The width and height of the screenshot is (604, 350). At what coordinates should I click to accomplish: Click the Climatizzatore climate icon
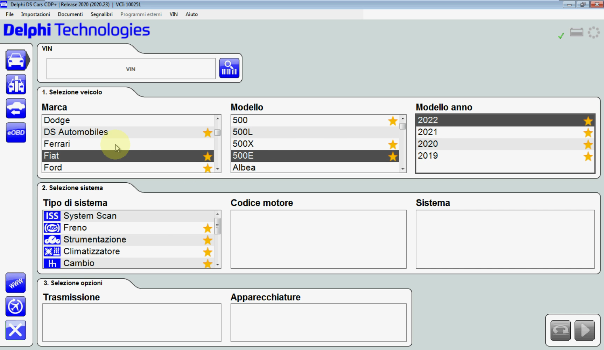tap(52, 251)
